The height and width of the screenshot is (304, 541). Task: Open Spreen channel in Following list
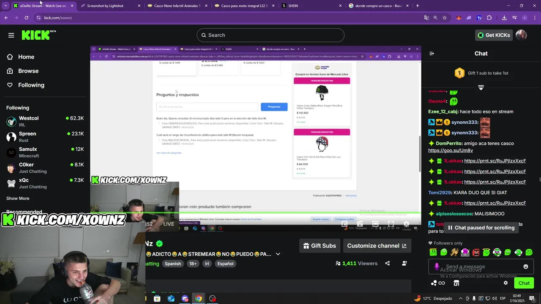(x=45, y=137)
